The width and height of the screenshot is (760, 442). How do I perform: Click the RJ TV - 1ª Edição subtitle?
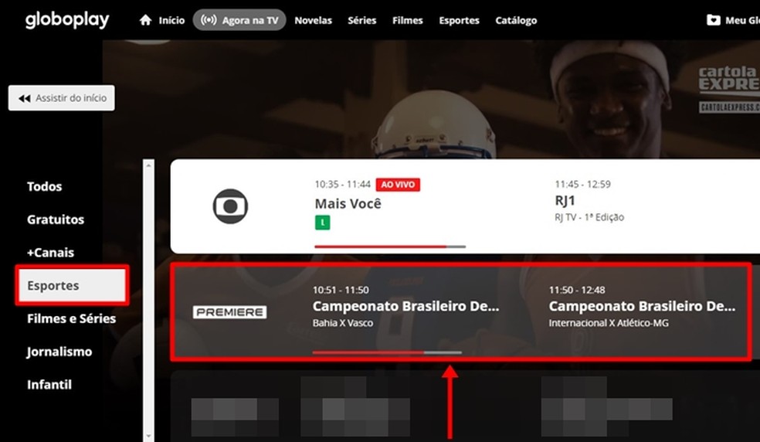589,217
